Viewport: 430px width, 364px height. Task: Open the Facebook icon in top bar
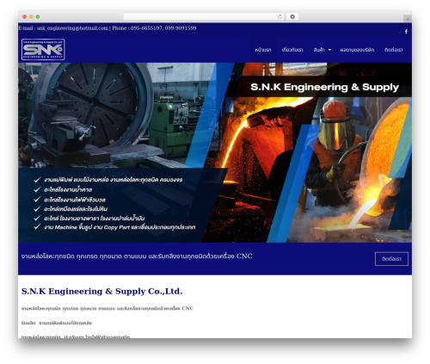click(406, 32)
